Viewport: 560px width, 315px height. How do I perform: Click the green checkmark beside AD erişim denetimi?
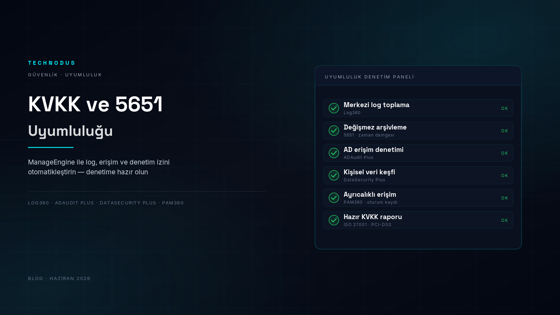pyautogui.click(x=334, y=153)
